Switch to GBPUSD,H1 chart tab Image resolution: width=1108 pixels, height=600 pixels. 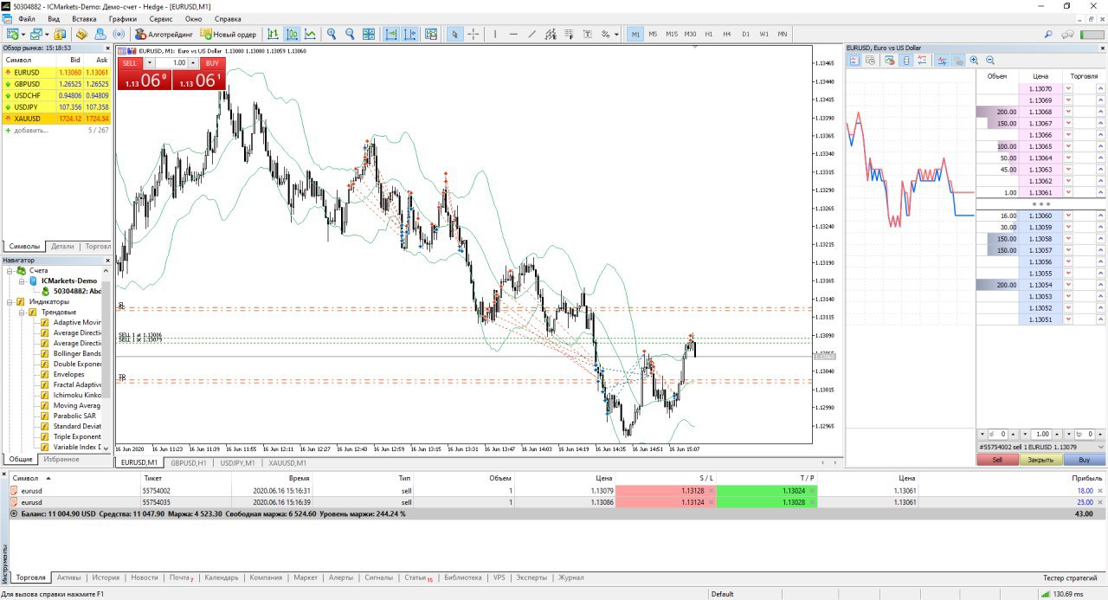(x=188, y=462)
